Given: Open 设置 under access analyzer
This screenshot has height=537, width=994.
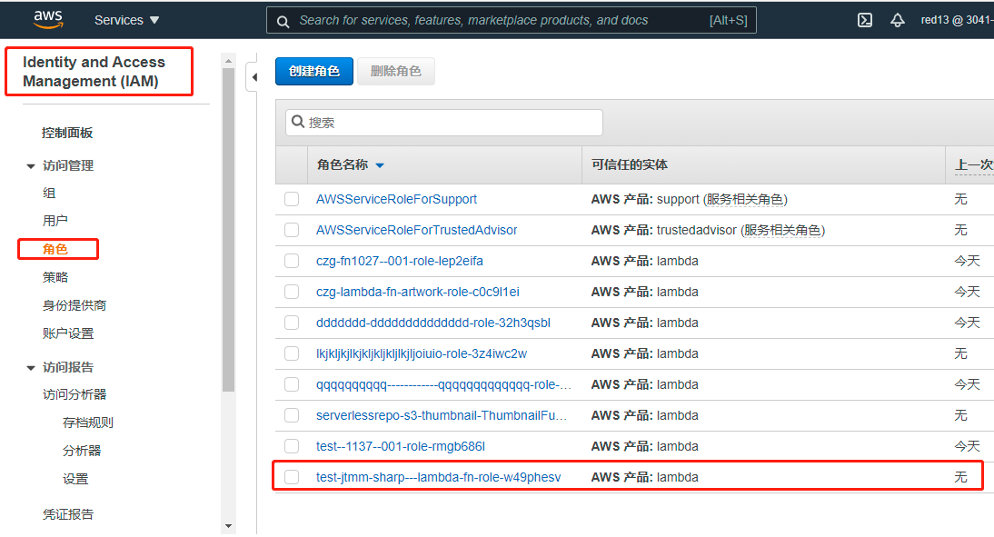Looking at the screenshot, I should pyautogui.click(x=75, y=480).
